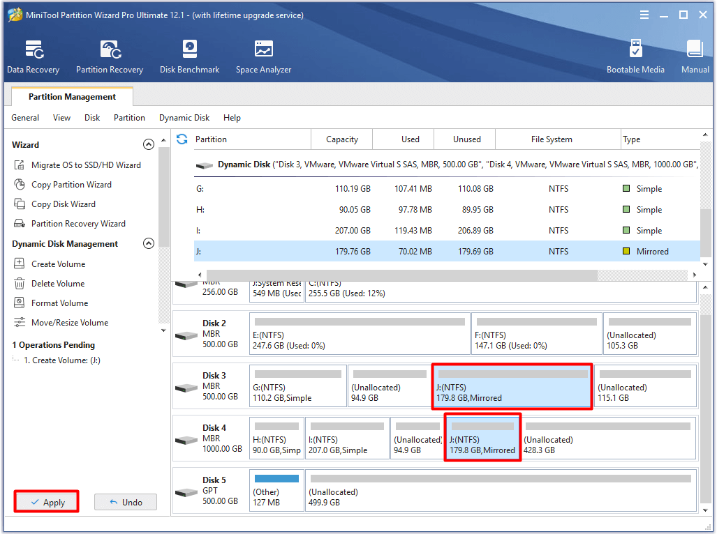
Task: Sort by the Used column header
Action: tap(404, 139)
